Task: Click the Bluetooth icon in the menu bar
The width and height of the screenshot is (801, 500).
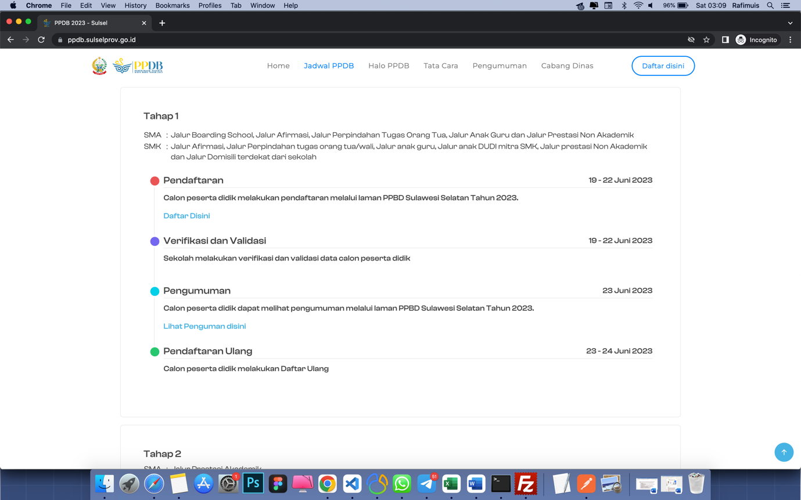Action: (x=624, y=5)
